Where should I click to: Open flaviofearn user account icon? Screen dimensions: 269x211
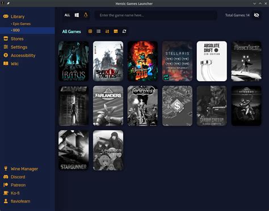6,201
